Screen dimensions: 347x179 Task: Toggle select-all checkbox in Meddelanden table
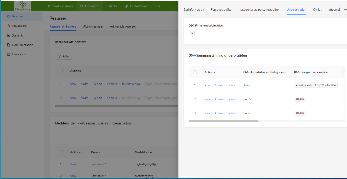(x=61, y=152)
